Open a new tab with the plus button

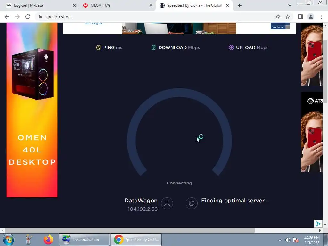[240, 5]
